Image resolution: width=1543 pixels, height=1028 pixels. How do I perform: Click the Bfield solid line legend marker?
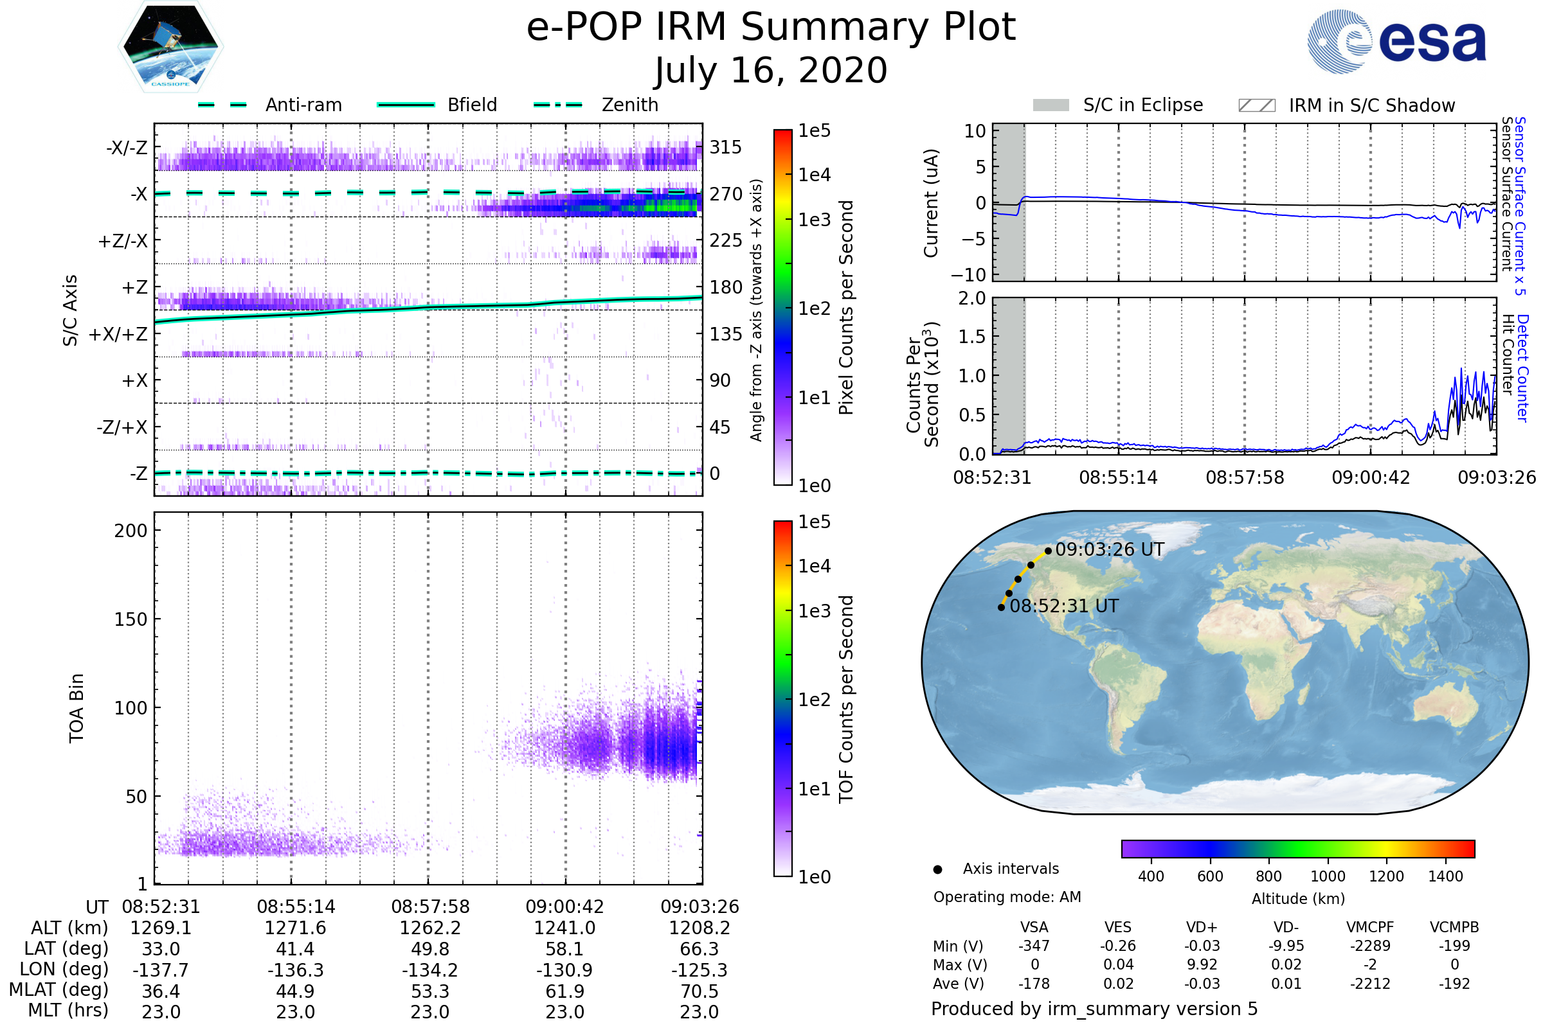click(x=406, y=105)
